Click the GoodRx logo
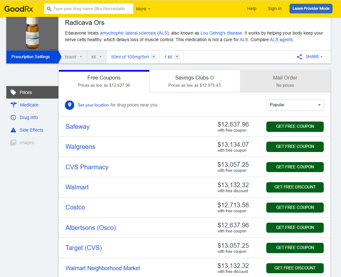 pyautogui.click(x=19, y=9)
